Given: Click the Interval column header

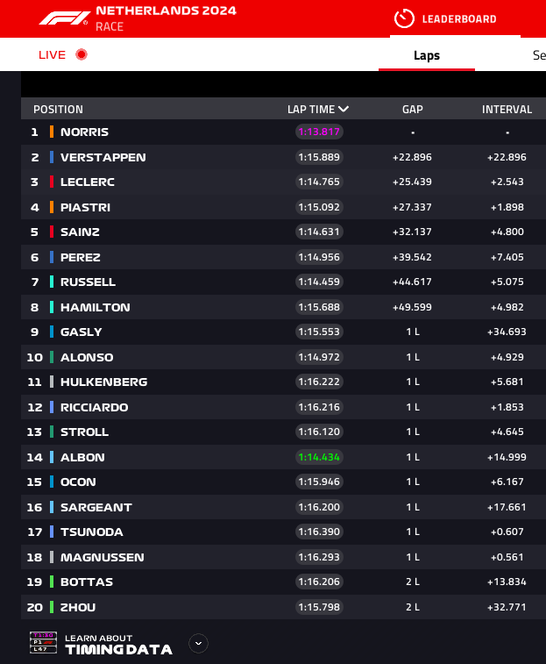Looking at the screenshot, I should tap(507, 110).
